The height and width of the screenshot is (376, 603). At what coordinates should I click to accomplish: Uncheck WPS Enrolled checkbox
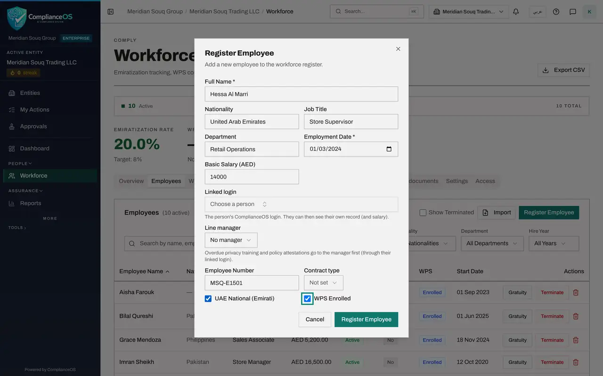[x=307, y=298]
